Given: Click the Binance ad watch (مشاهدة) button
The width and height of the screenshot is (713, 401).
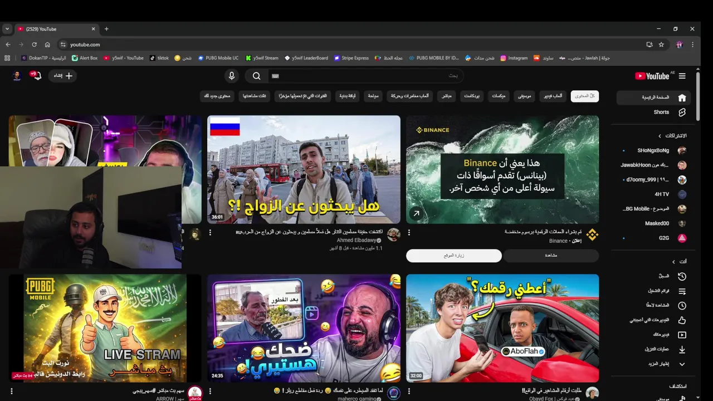Looking at the screenshot, I should tap(551, 256).
